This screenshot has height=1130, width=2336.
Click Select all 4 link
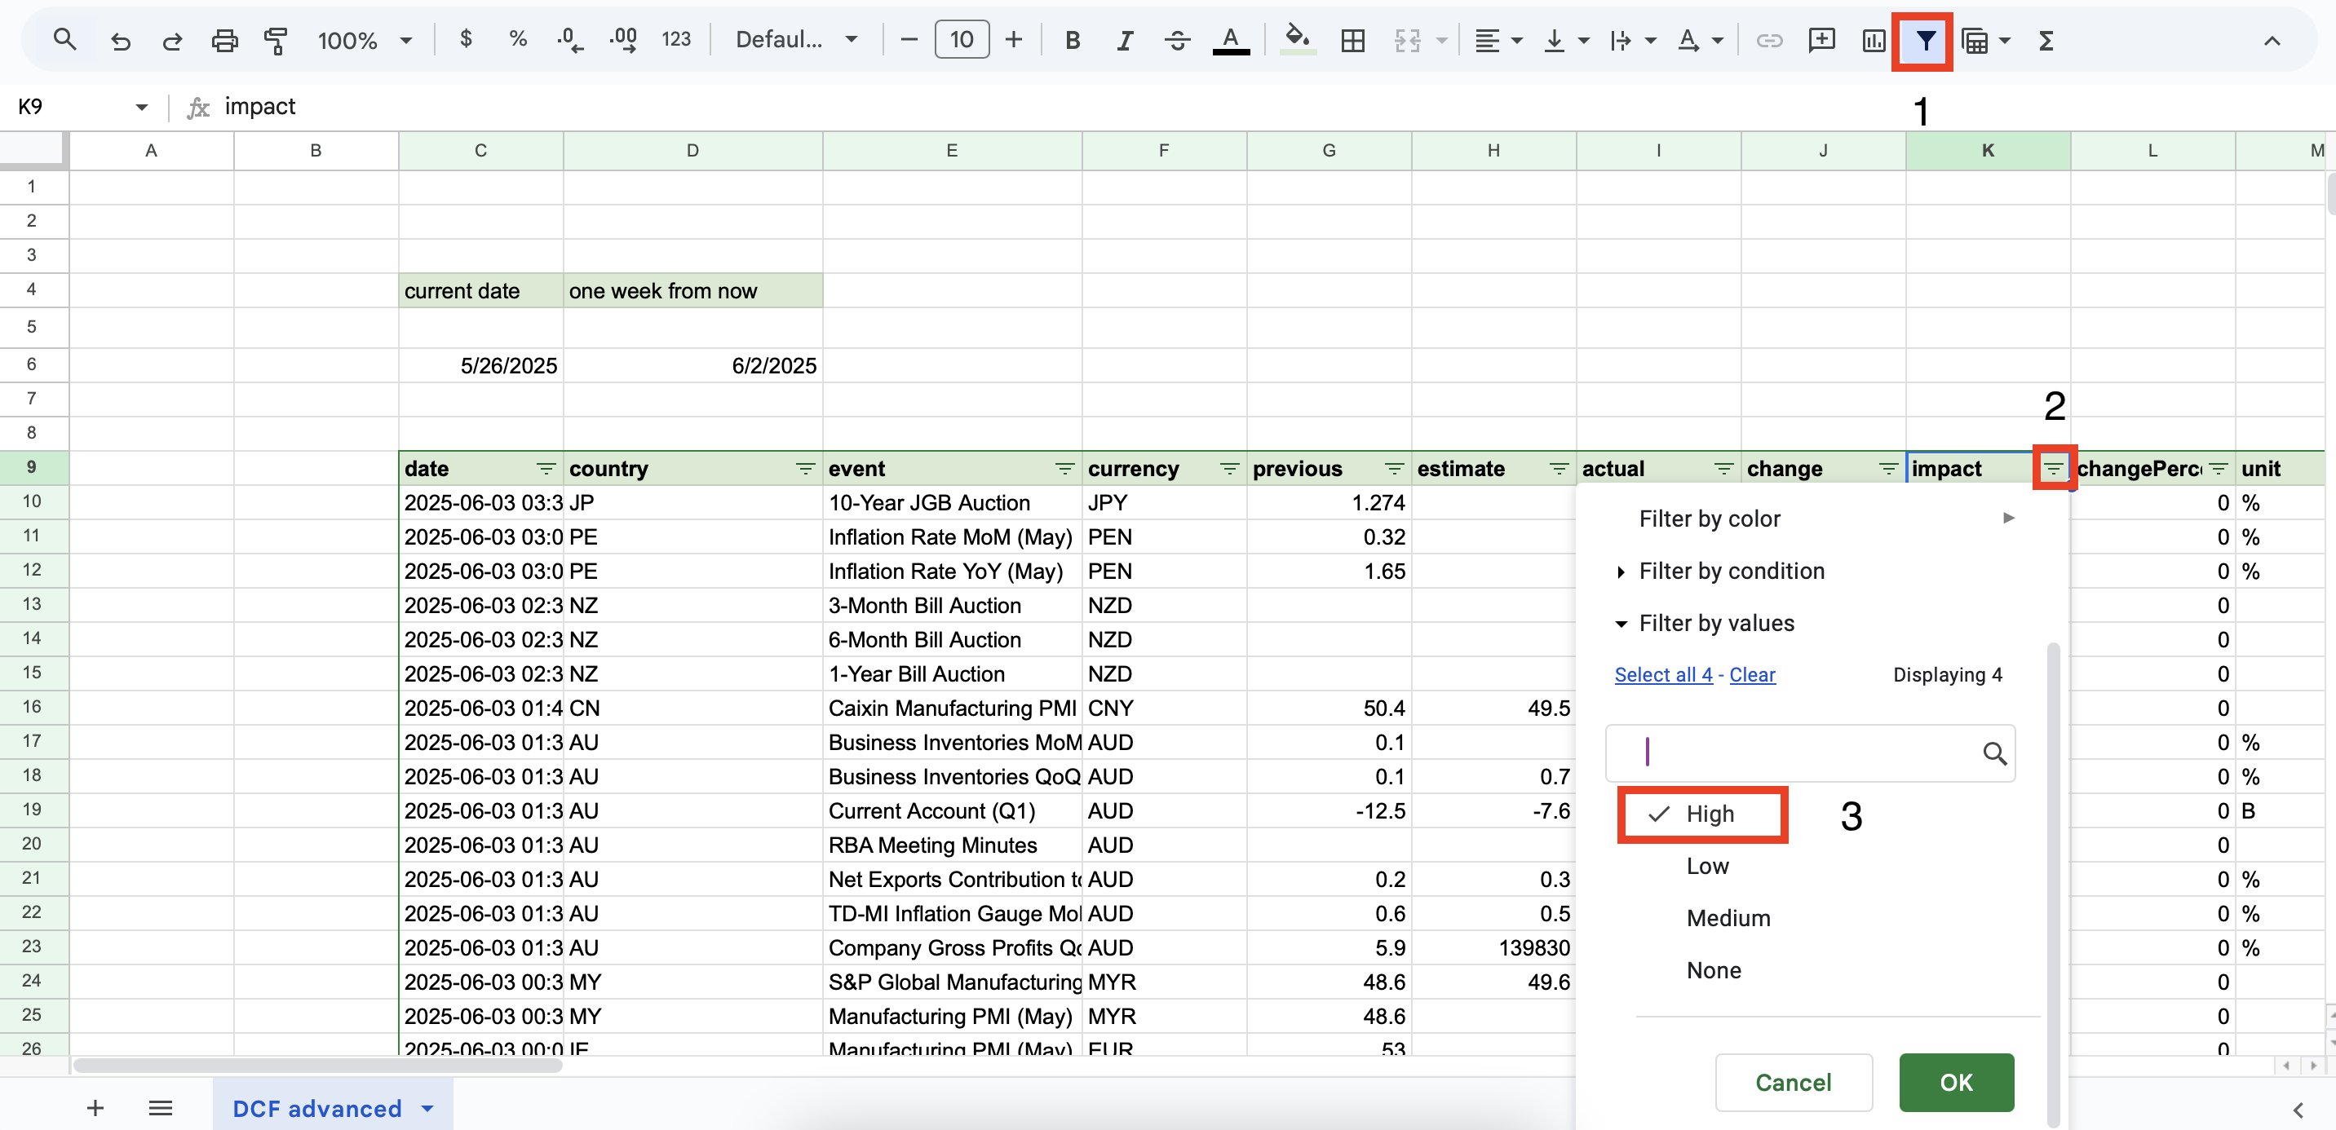point(1663,675)
